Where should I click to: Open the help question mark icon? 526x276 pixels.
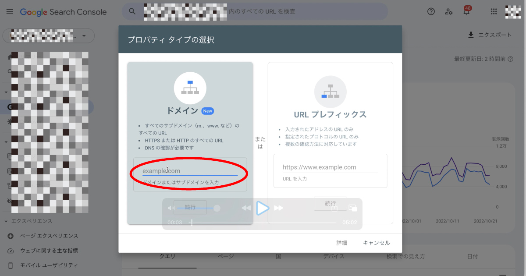(431, 12)
